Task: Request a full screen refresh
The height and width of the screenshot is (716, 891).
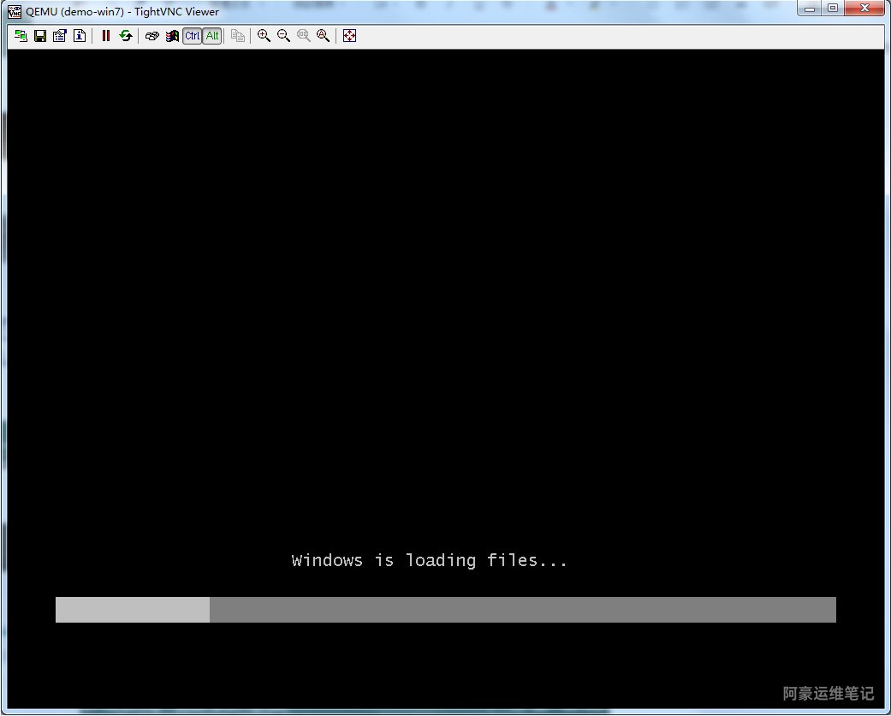Action: (x=126, y=36)
